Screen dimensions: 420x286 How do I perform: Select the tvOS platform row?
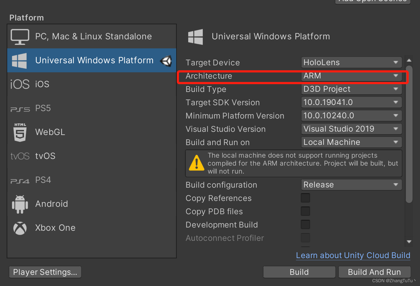tap(92, 156)
